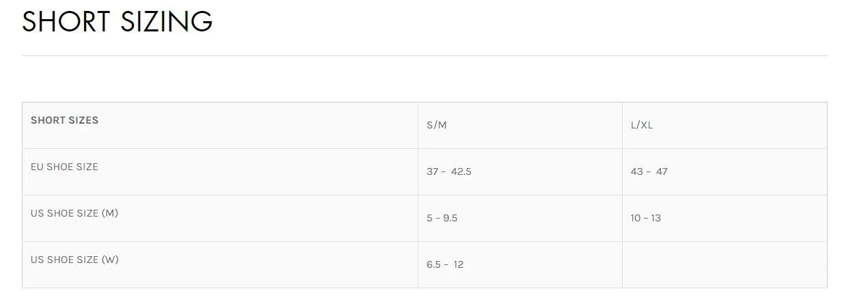Click the number 12 in the US women's row
Image resolution: width=844 pixels, height=302 pixels.
(458, 264)
